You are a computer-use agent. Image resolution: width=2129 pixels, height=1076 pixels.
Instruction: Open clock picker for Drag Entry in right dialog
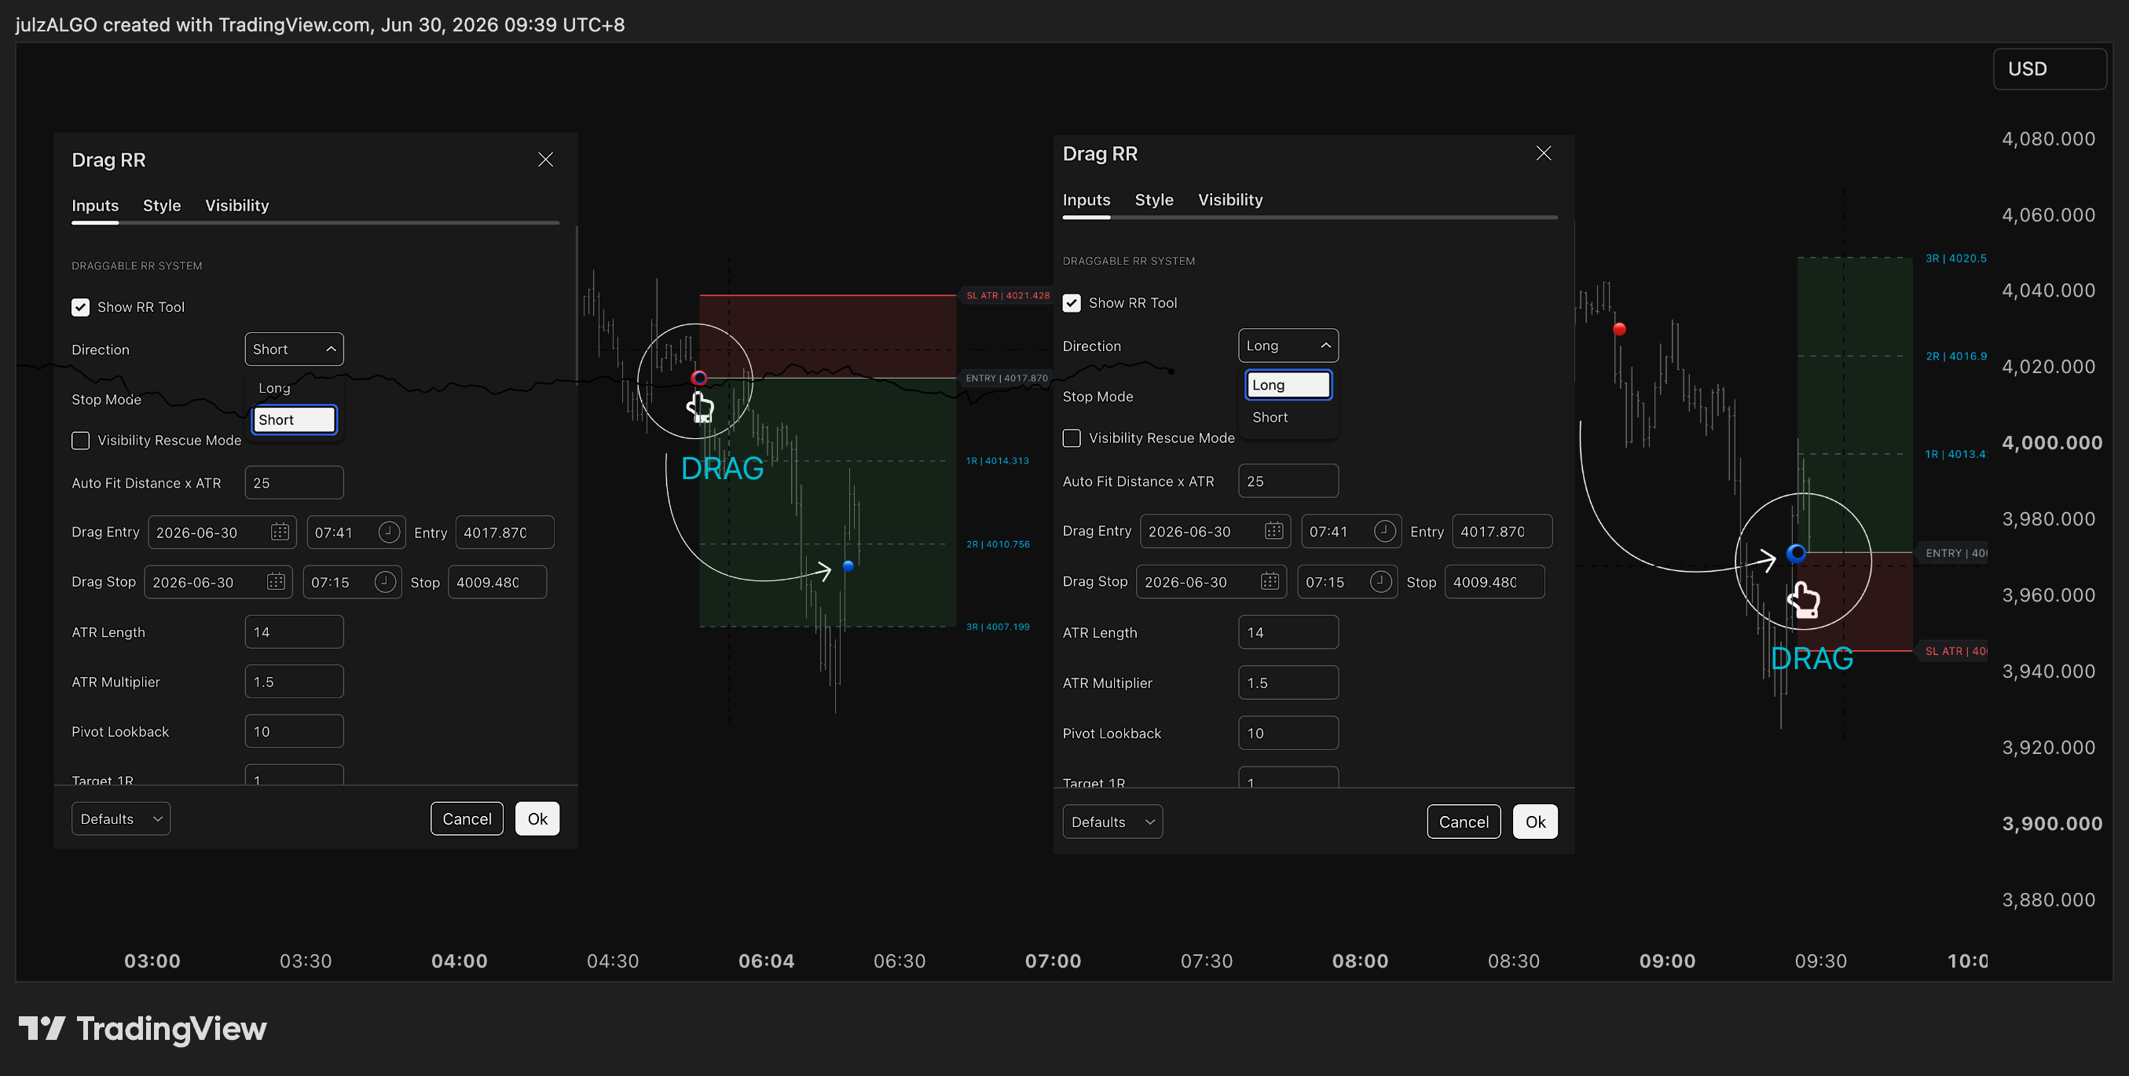coord(1384,531)
